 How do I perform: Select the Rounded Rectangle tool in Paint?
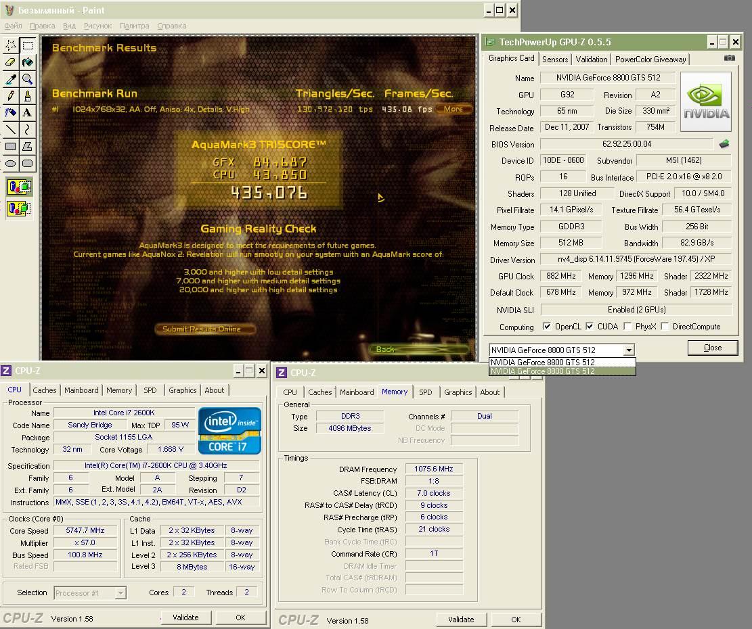point(28,164)
